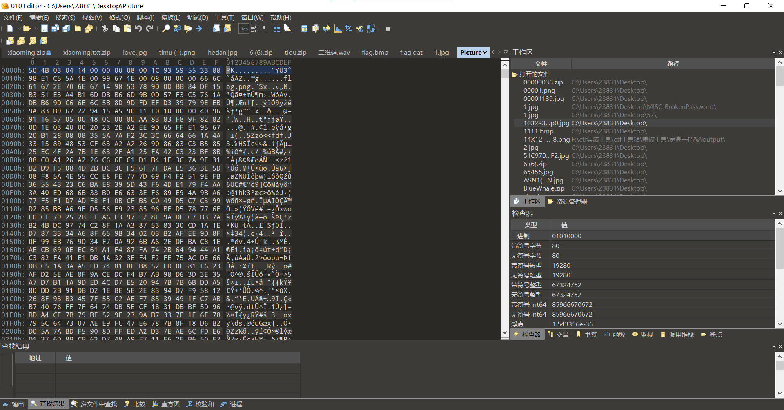This screenshot has height=410, width=784.
Task: Select 00000038.zip in workspace list
Action: click(x=543, y=82)
